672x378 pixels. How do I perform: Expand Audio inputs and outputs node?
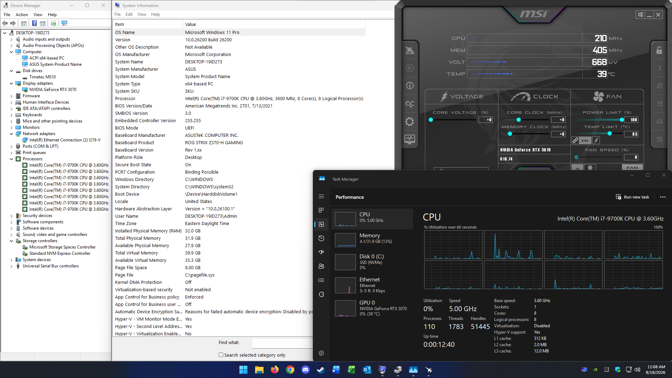tap(11, 39)
